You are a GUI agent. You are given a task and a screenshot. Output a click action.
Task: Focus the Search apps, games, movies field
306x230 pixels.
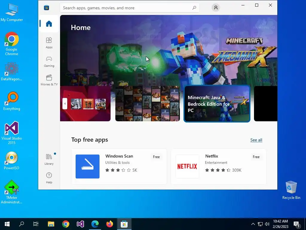[130, 8]
